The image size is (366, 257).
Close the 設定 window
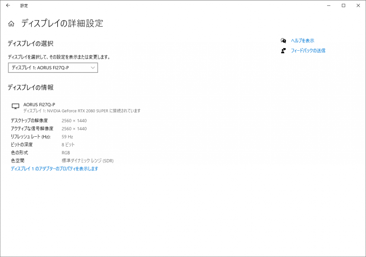coord(358,5)
